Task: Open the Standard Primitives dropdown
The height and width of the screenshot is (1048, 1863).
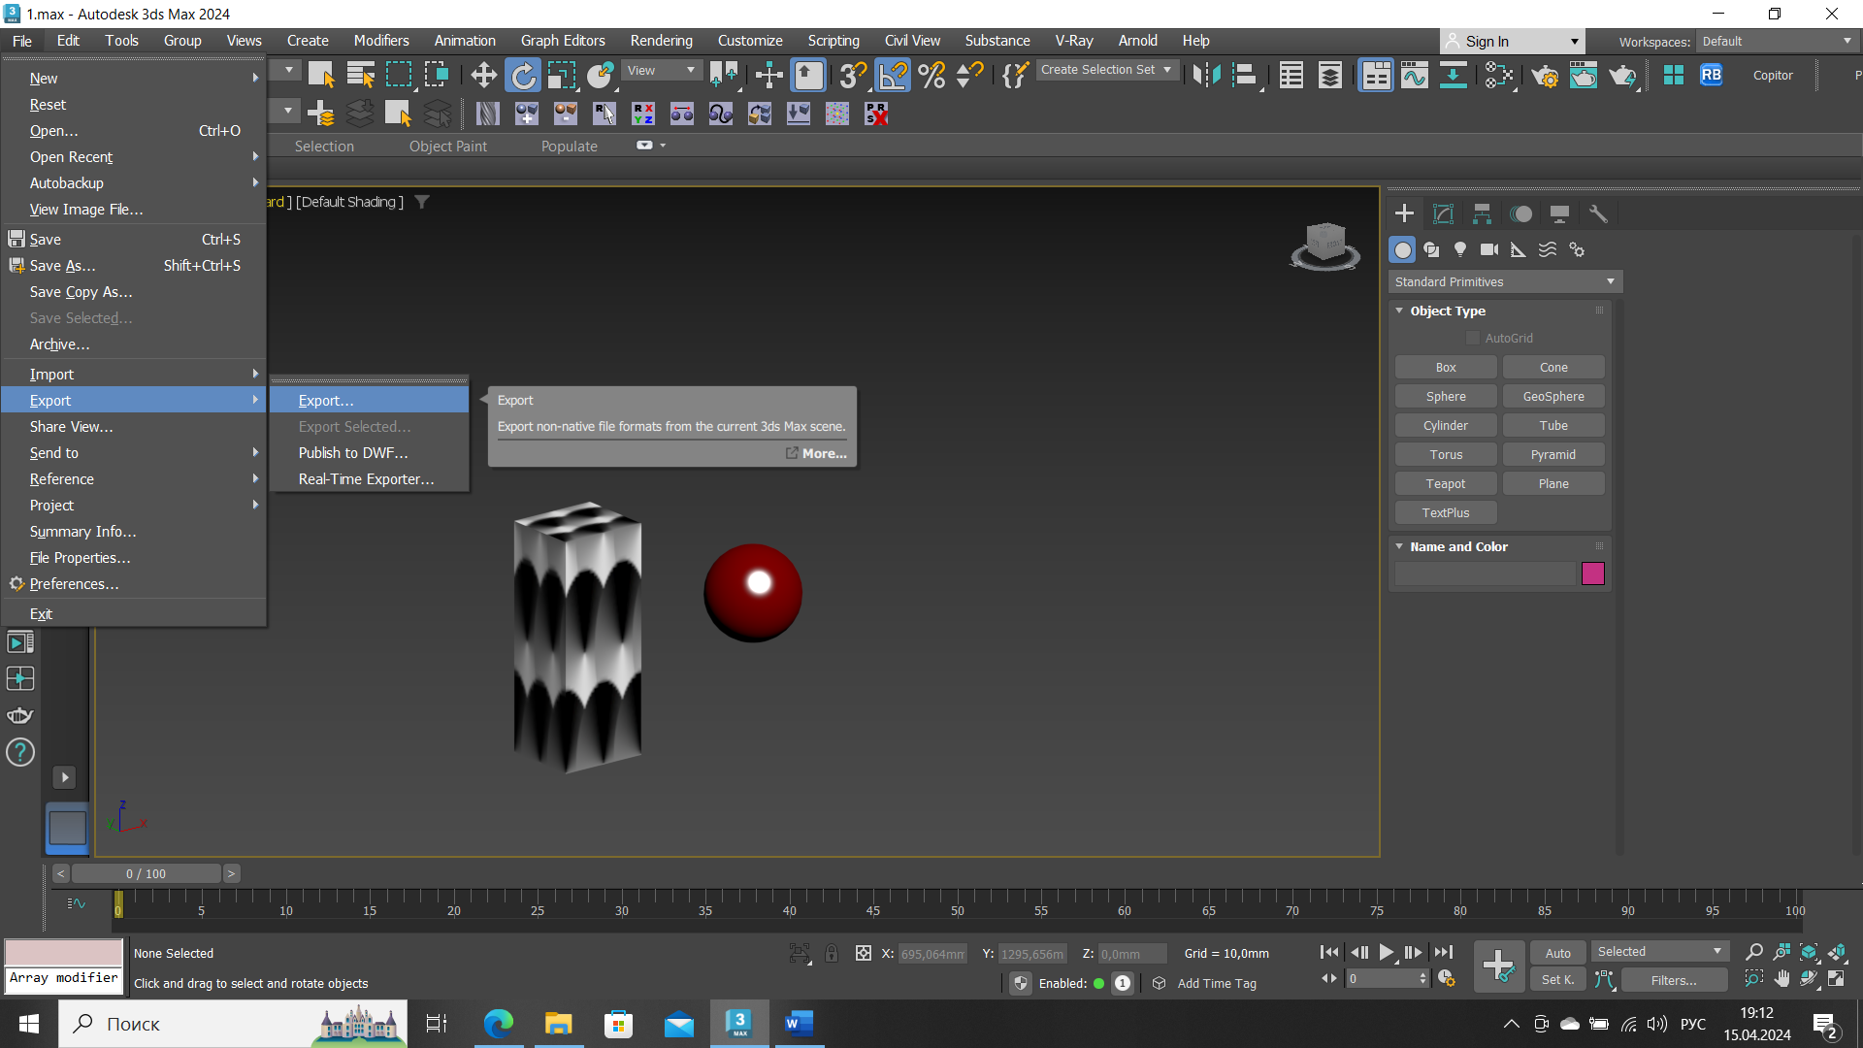Action: coord(1505,281)
